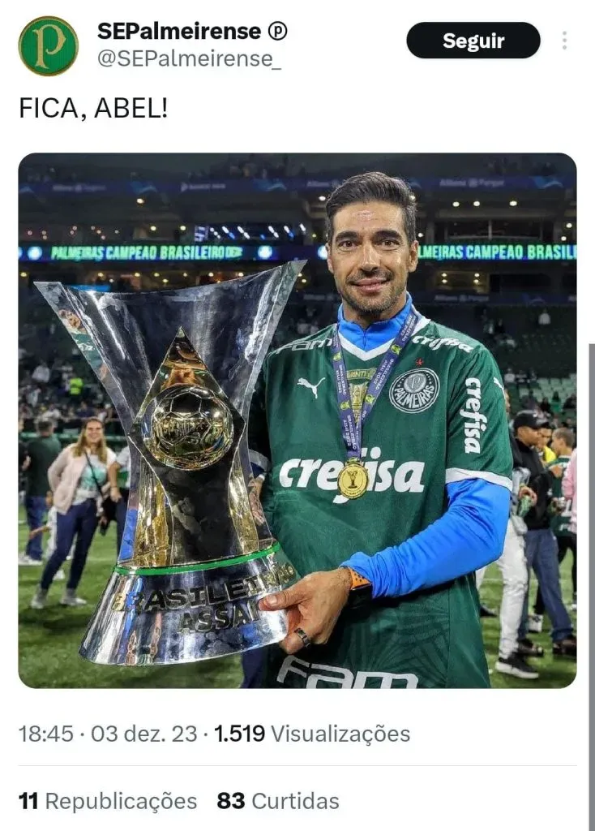Click the Palmeiras Campeão Brasileiro LED banner

tap(146, 253)
